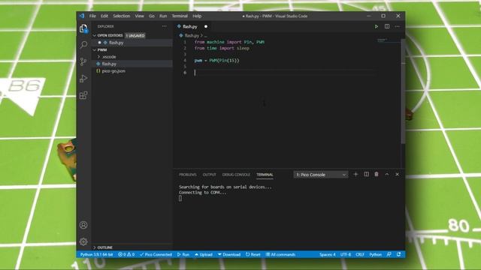Open the Terminal menu
The width and height of the screenshot is (481, 270).
[x=180, y=16]
